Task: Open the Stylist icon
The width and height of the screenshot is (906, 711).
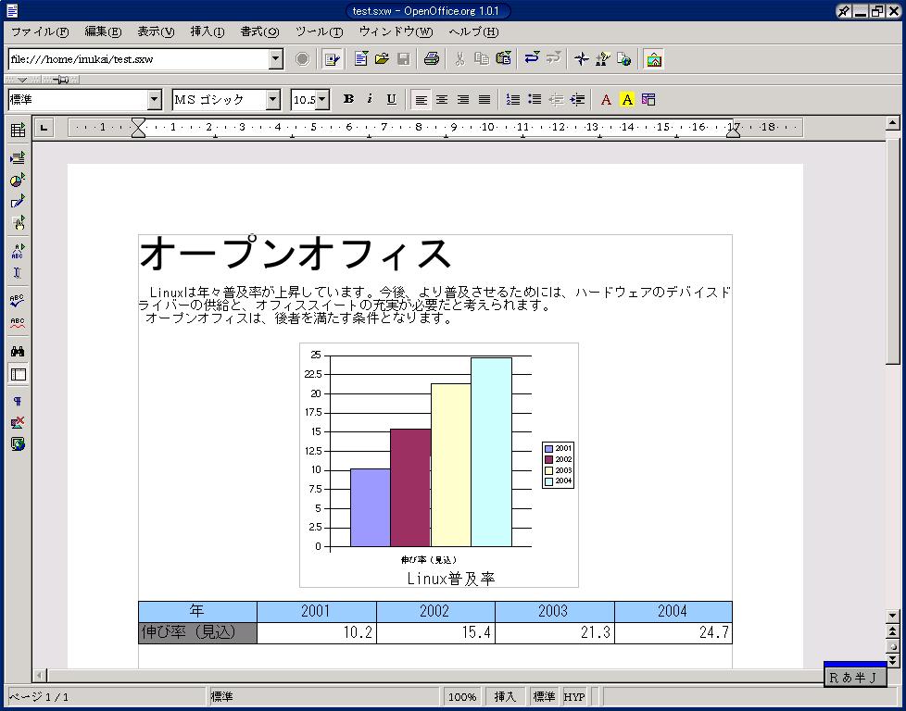Action: [603, 58]
